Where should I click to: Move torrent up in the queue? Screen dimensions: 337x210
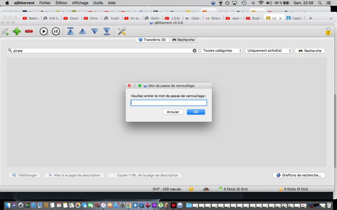pos(83,31)
